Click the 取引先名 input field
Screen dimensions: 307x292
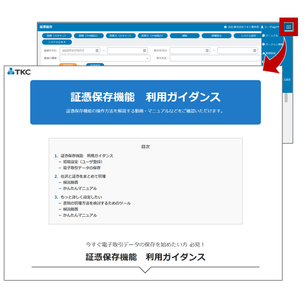click(215, 58)
